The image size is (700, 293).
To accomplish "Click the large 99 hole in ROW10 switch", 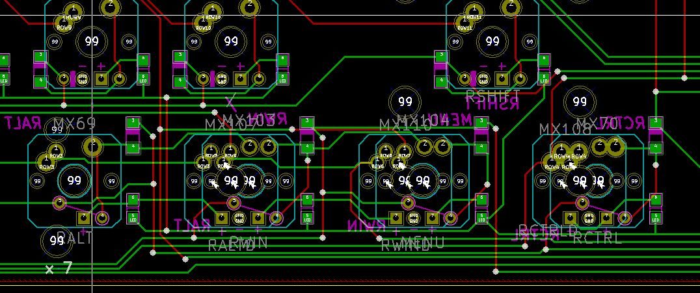I will (231, 42).
